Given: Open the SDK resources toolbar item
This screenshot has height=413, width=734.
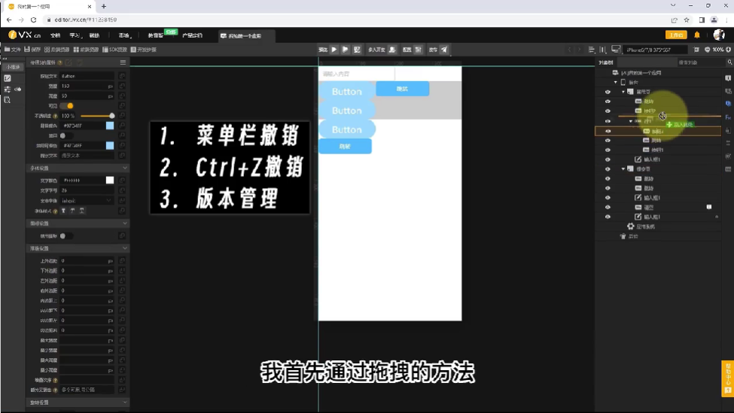Looking at the screenshot, I should (114, 50).
